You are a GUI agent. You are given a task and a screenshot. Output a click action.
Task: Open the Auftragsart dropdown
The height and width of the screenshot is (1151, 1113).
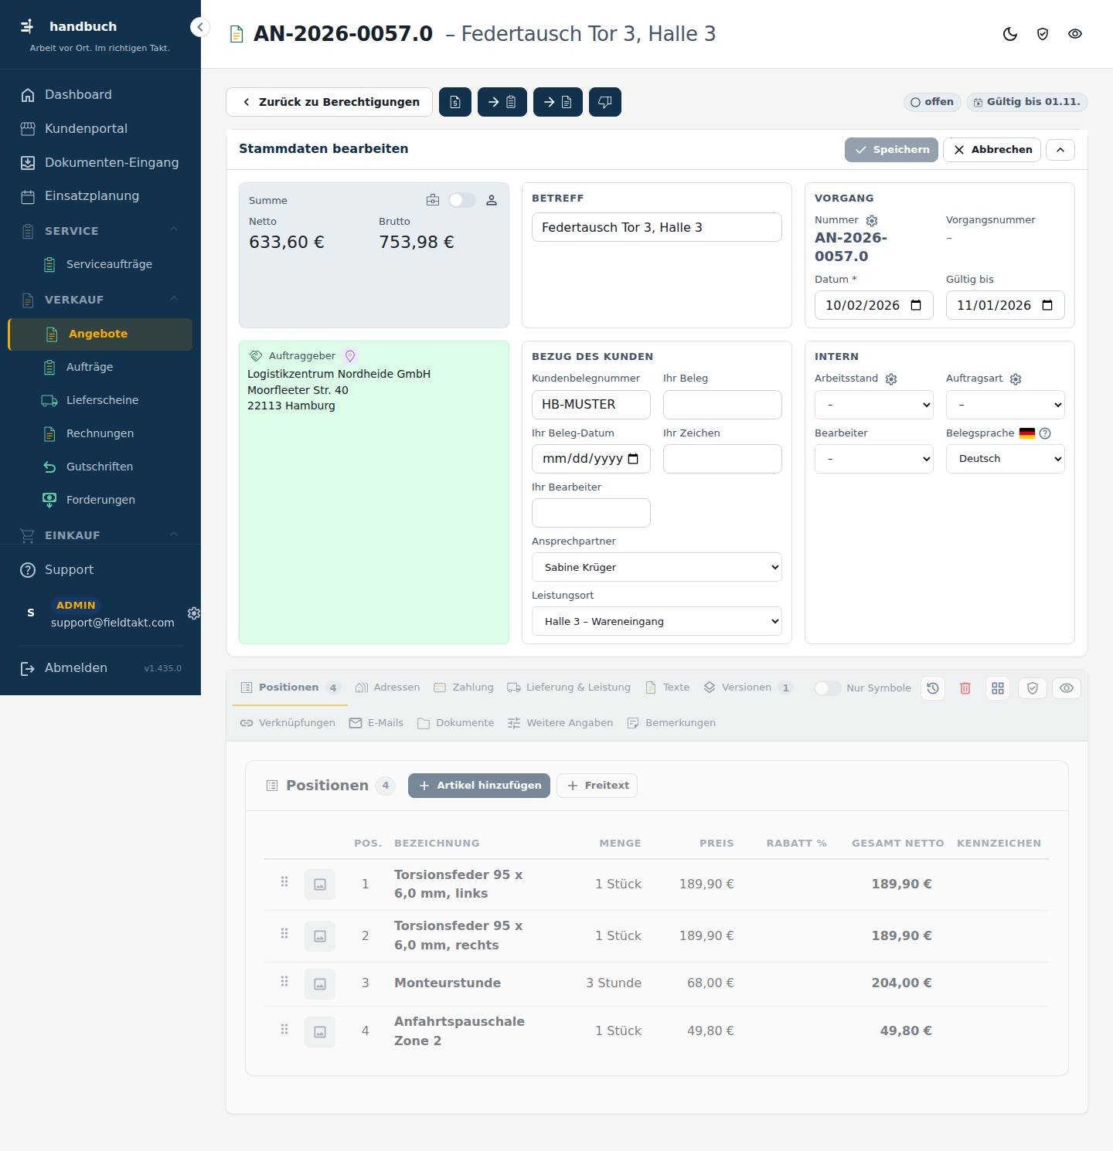click(1006, 405)
